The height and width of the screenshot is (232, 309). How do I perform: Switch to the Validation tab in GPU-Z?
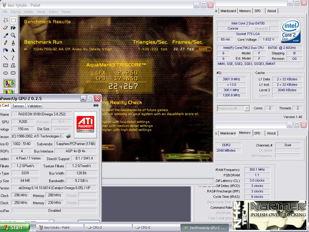tap(34, 106)
